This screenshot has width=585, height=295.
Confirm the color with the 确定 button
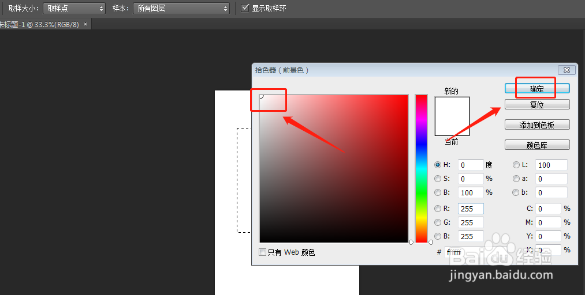coord(537,89)
